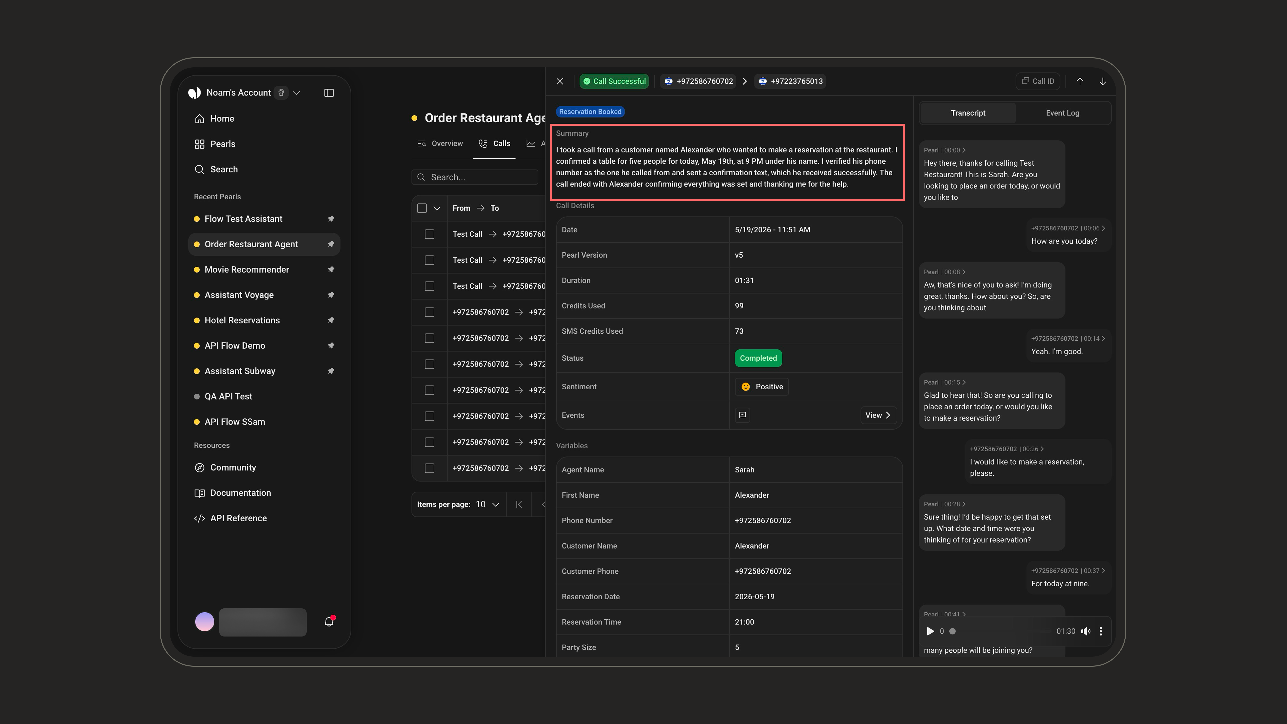
Task: Open the Pearls section
Action: point(264,144)
